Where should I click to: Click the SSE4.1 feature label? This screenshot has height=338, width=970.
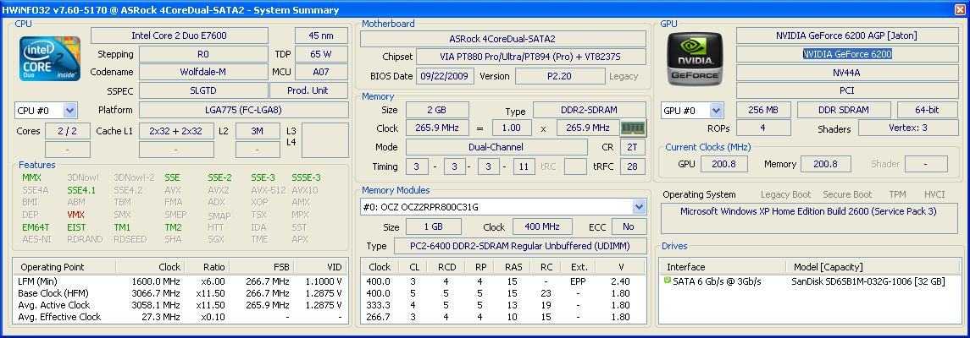tap(81, 191)
